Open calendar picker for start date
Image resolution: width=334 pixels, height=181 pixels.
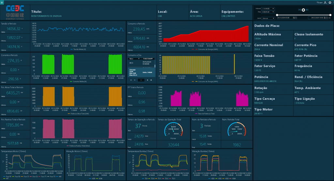point(294,18)
